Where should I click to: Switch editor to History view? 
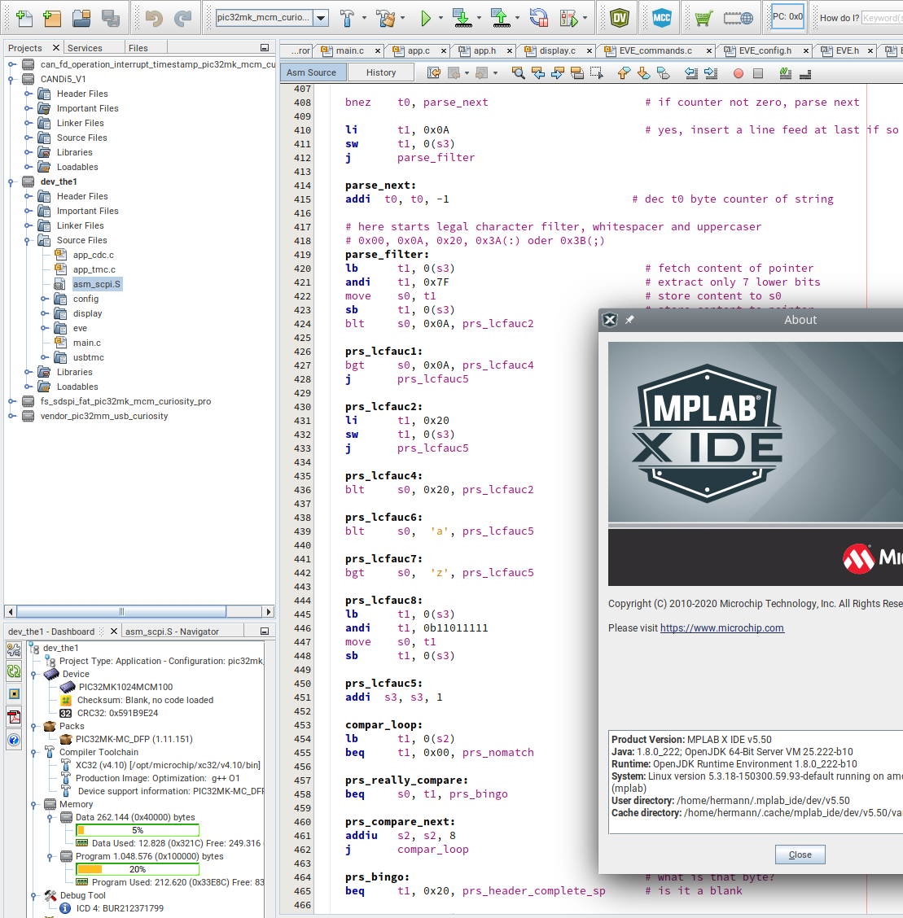click(381, 72)
